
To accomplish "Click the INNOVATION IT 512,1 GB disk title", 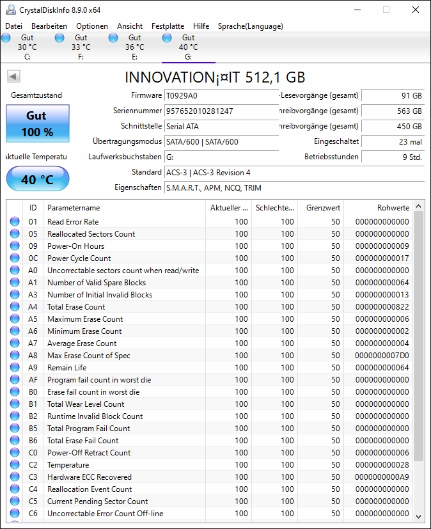I will pos(215,77).
